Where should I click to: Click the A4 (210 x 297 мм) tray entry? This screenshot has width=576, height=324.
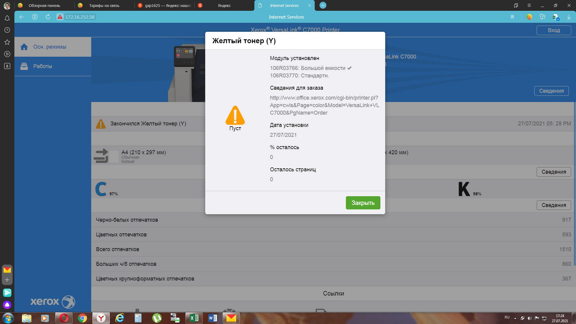(x=143, y=152)
